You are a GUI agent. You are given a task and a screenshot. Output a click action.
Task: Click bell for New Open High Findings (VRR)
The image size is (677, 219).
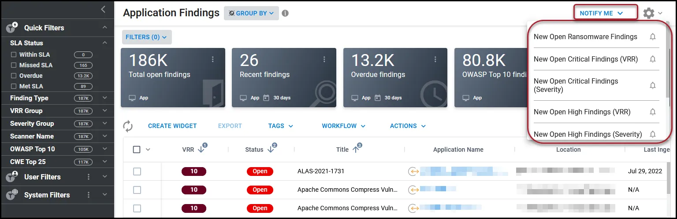pyautogui.click(x=653, y=112)
